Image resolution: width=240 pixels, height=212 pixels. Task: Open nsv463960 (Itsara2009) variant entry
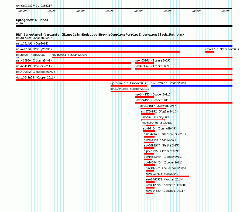coord(34,60)
